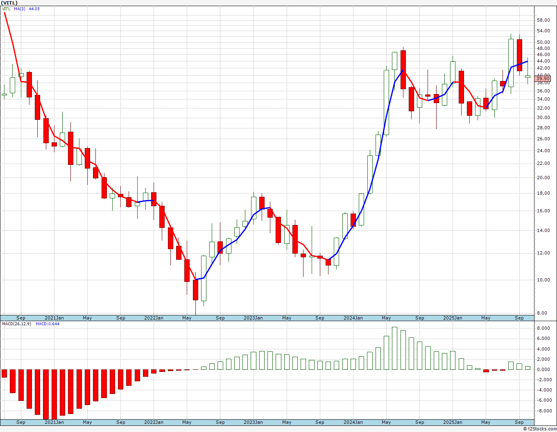Click 2025Jan on the MACD panel date axis

tap(453, 422)
